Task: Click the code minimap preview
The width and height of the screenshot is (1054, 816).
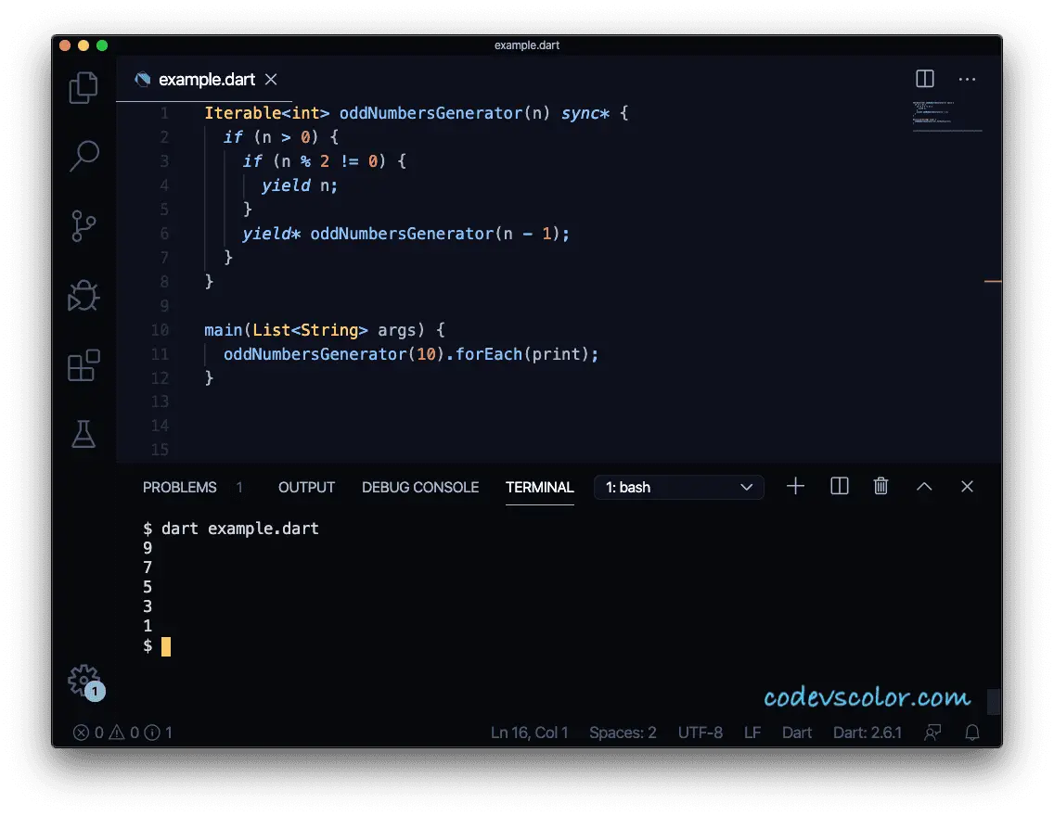Action: (x=947, y=116)
